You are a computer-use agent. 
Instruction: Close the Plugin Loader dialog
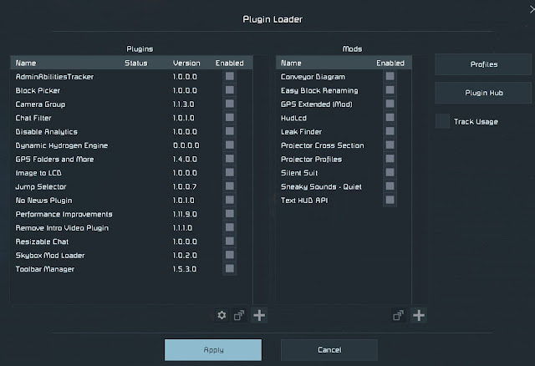point(532,9)
